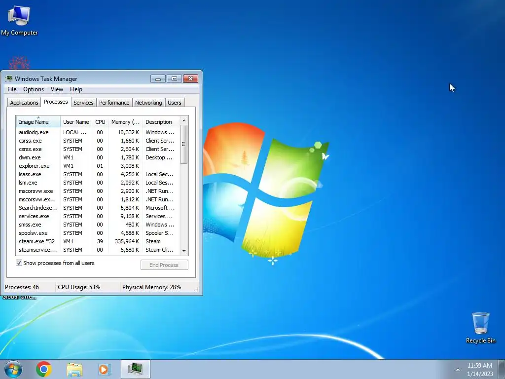505x379 pixels.
Task: Click the End Process button
Action: click(x=164, y=265)
